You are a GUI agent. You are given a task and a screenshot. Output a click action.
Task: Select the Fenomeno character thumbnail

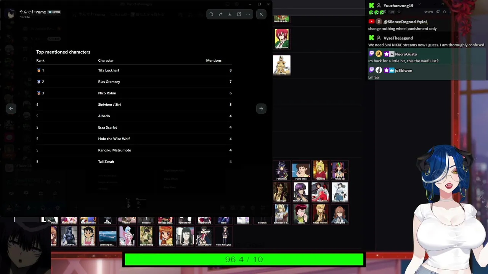point(282,170)
